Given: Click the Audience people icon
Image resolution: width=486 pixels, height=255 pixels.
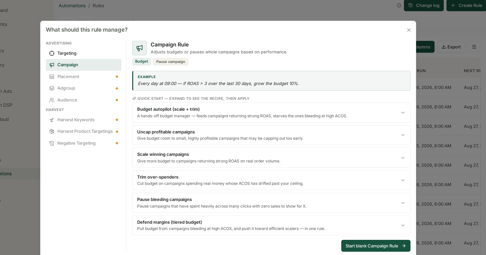Looking at the screenshot, I should click(x=52, y=100).
